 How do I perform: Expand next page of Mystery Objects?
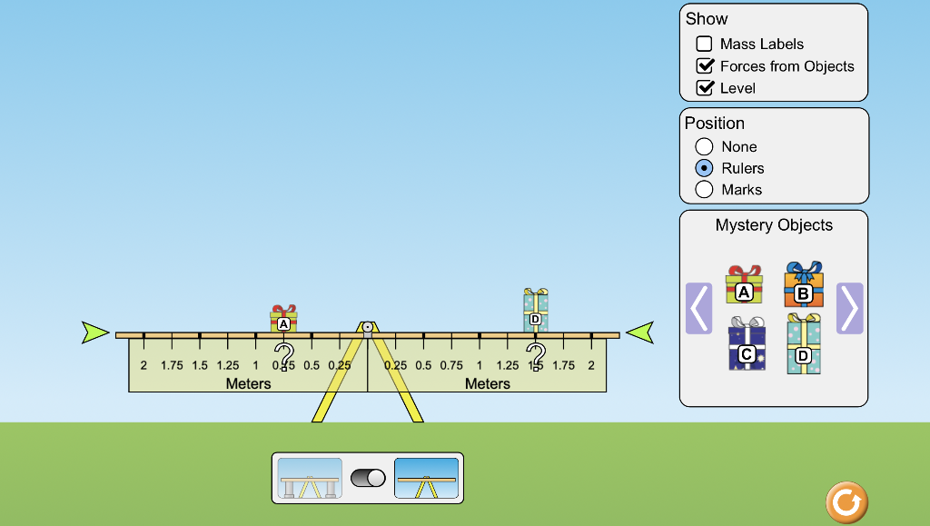[849, 309]
